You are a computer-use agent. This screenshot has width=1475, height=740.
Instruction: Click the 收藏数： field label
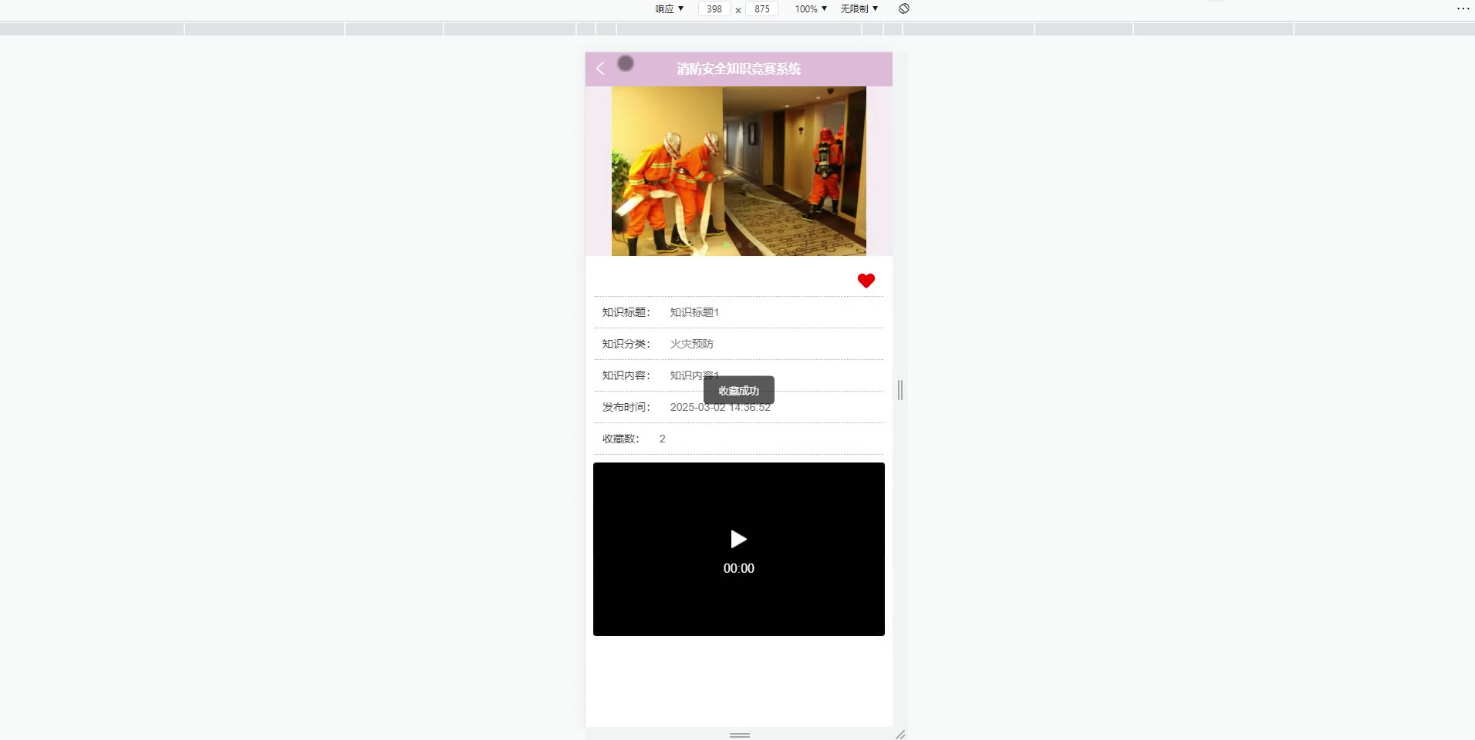tap(621, 439)
